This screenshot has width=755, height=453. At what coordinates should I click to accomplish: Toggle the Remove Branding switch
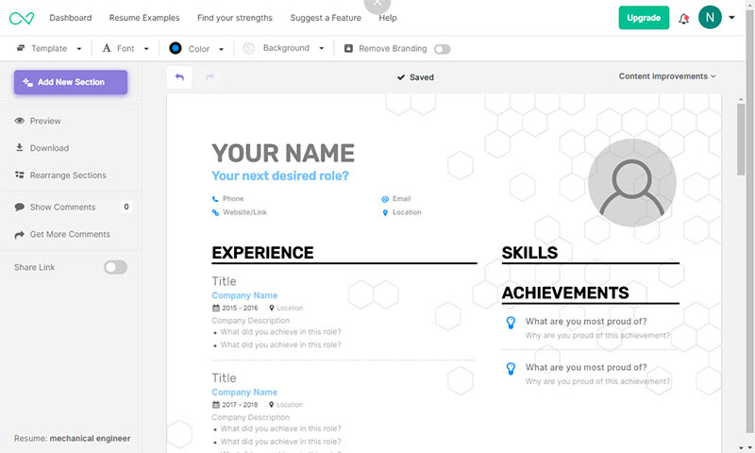[442, 49]
